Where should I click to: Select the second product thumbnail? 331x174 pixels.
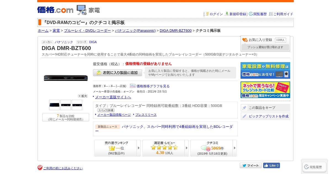(66, 105)
